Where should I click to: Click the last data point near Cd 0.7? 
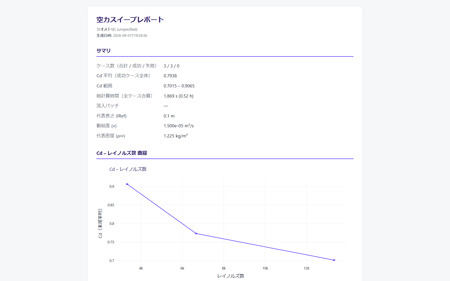tap(334, 260)
